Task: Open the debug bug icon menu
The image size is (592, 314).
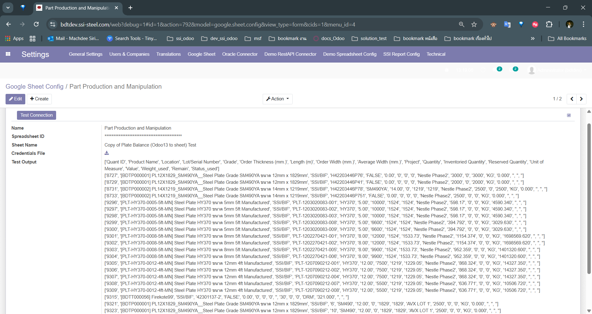Action: click(446, 70)
